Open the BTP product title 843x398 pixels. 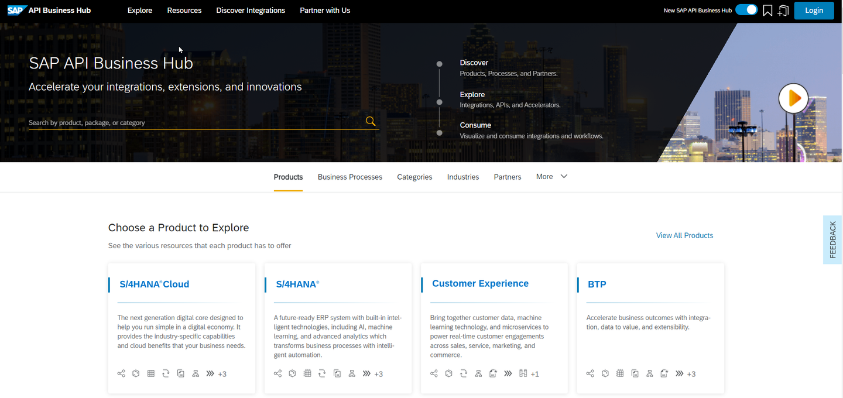pos(597,284)
